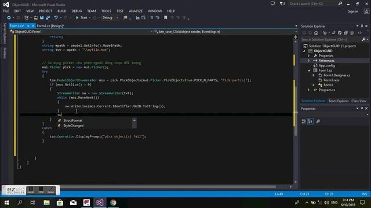Open Windows Start menu
Viewport: 371px width, 208px height.
pyautogui.click(x=6, y=203)
